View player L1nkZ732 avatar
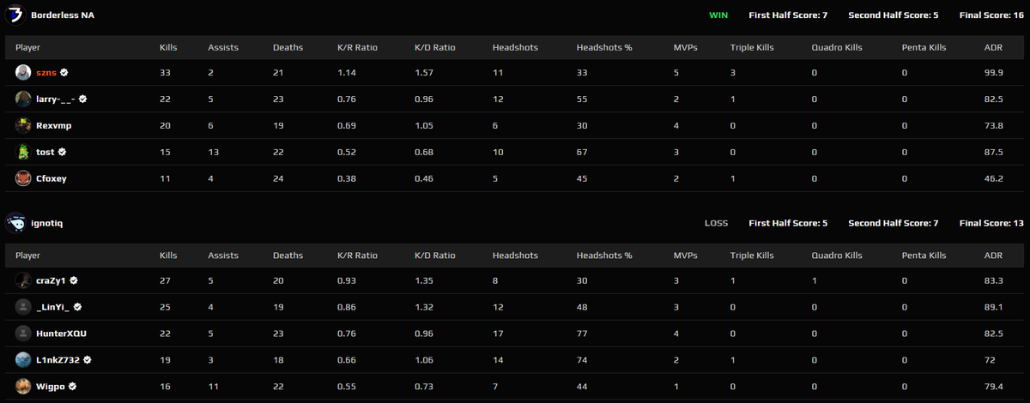This screenshot has height=403, width=1030. (23, 360)
